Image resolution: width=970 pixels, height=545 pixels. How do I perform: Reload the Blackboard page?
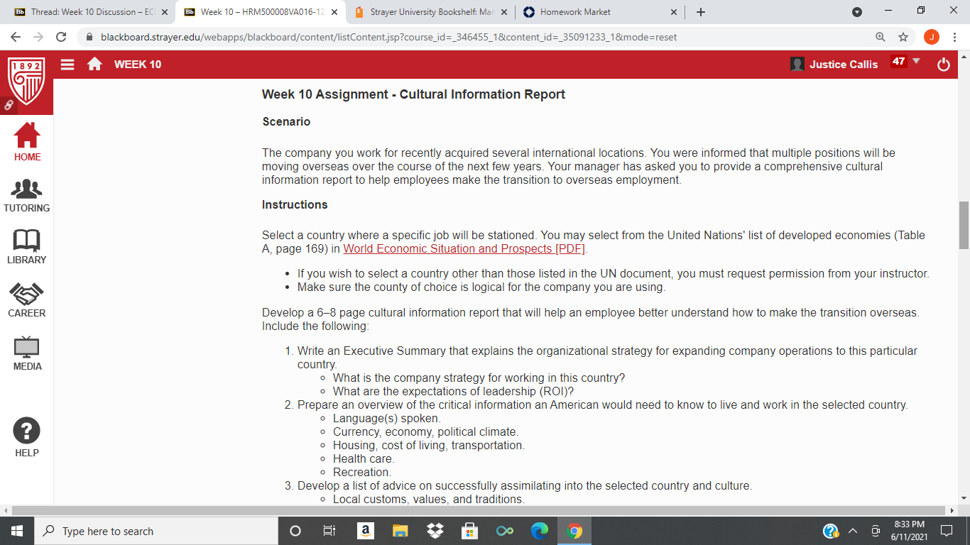click(61, 37)
